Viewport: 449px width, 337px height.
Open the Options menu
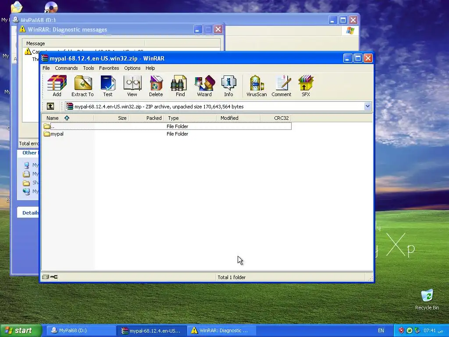132,68
